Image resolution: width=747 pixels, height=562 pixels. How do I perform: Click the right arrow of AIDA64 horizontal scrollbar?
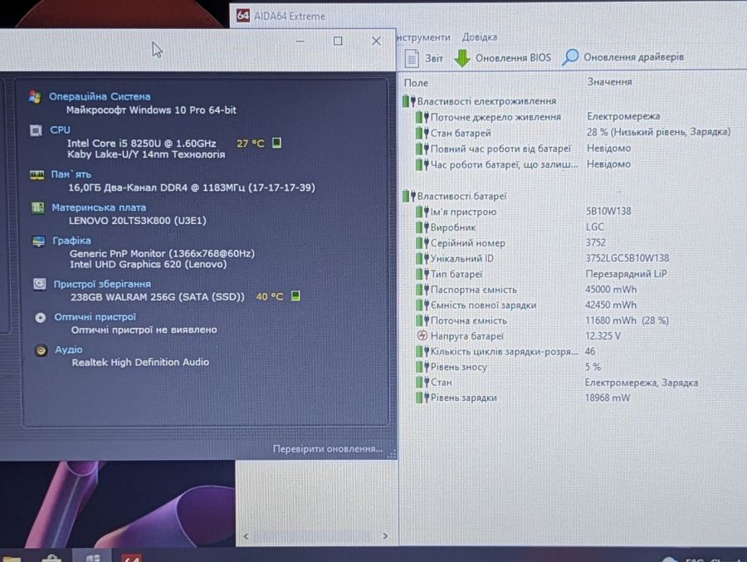coord(385,536)
